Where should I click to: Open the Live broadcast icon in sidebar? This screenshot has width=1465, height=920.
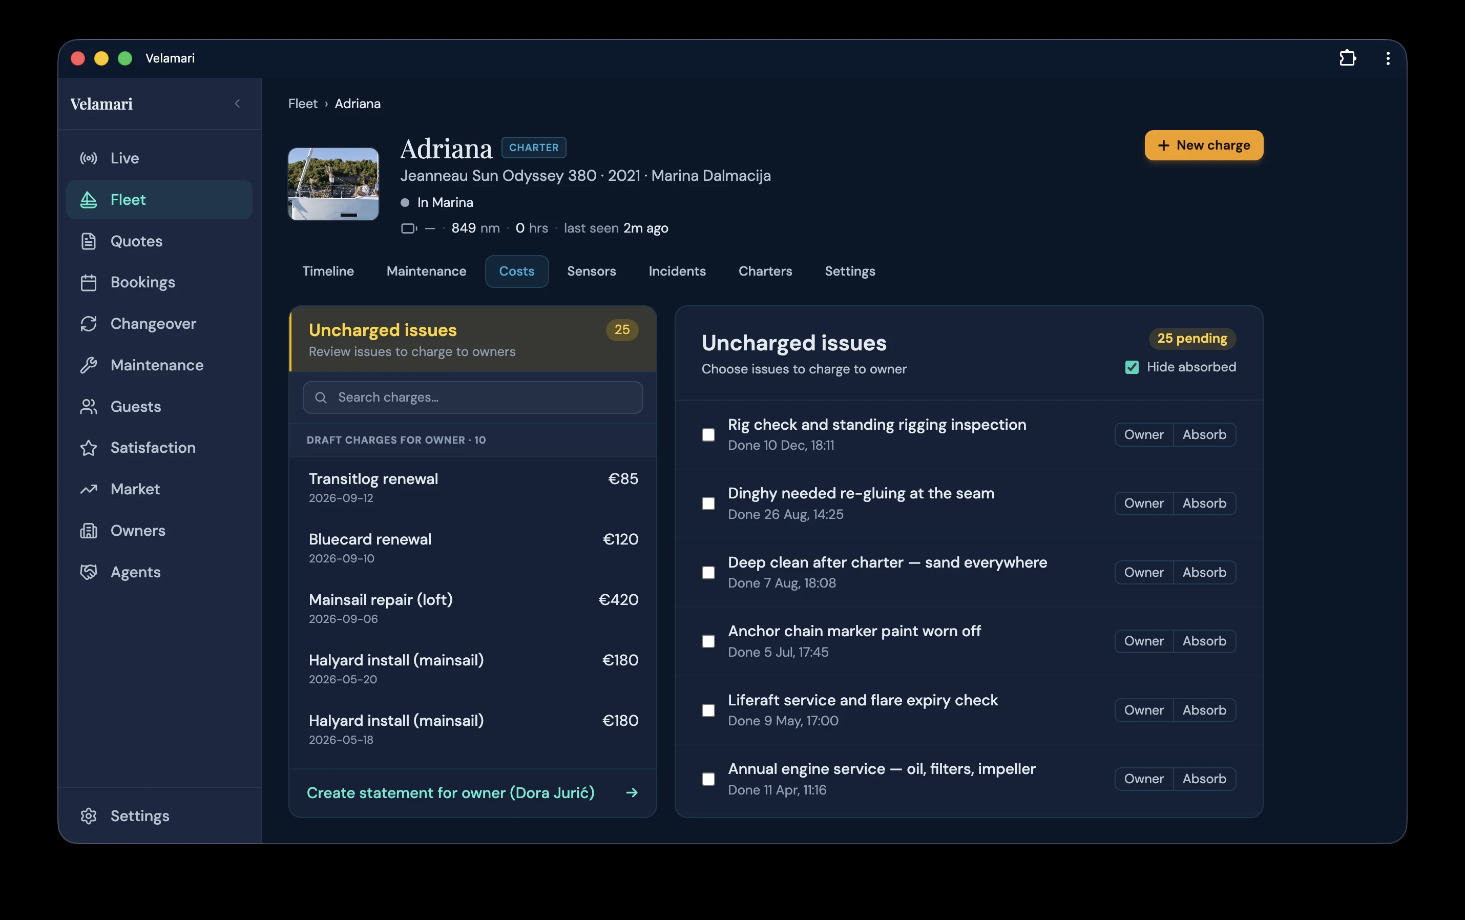[89, 158]
